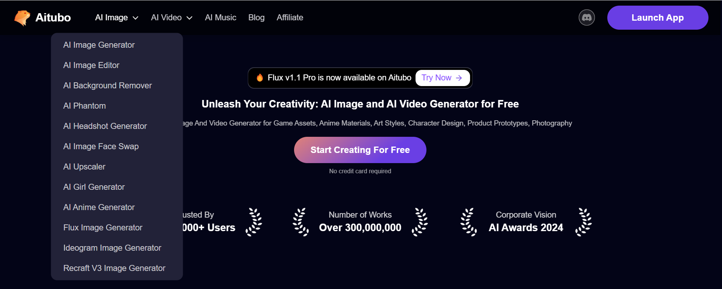Click the flame icon in announcement banner
722x289 pixels.
(x=260, y=78)
